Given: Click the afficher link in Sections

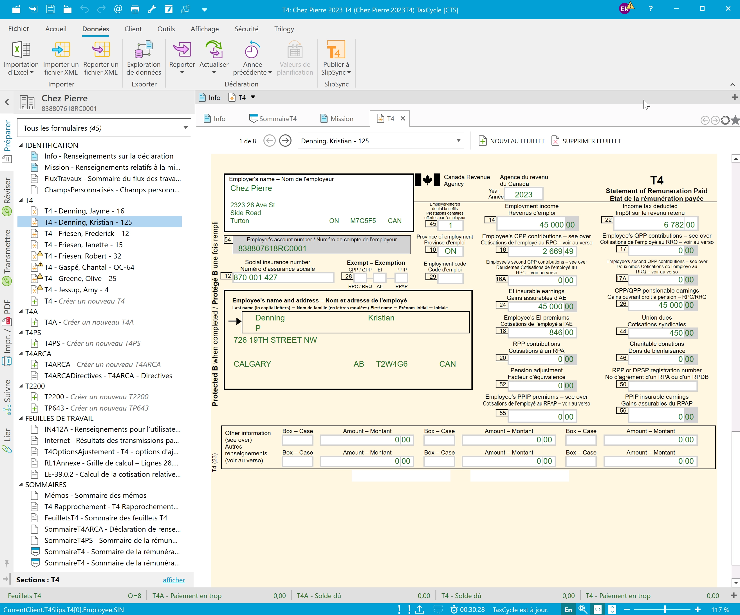Looking at the screenshot, I should pos(174,580).
